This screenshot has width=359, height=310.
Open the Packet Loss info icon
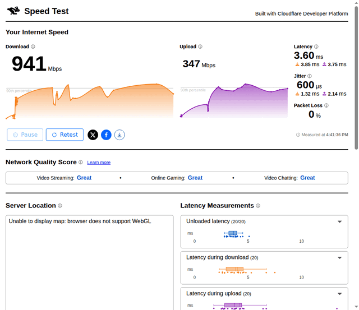coord(326,105)
